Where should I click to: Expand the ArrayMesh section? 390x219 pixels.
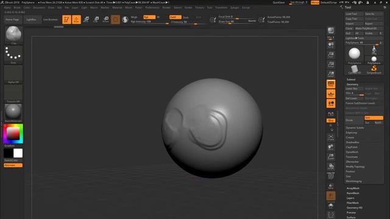[x=353, y=189]
